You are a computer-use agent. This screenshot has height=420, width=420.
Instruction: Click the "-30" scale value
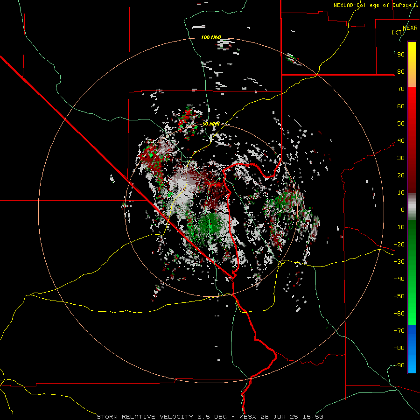coord(399,262)
